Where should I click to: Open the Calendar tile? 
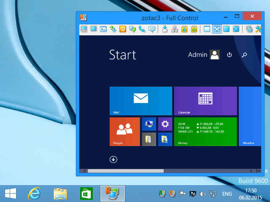[x=205, y=101]
